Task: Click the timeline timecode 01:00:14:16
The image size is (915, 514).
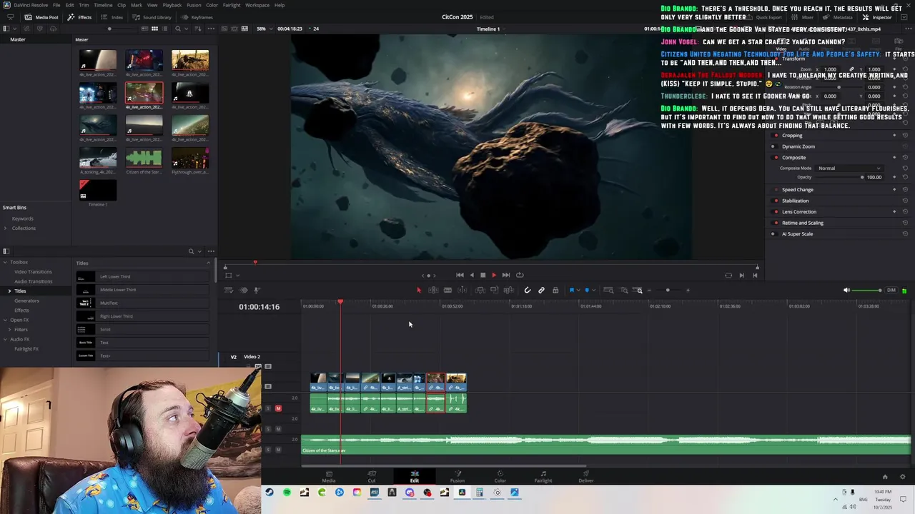Action: (259, 307)
